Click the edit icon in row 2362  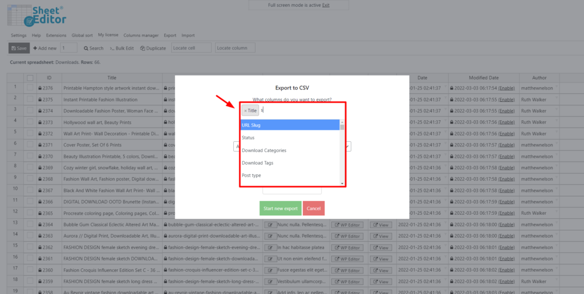(270, 247)
